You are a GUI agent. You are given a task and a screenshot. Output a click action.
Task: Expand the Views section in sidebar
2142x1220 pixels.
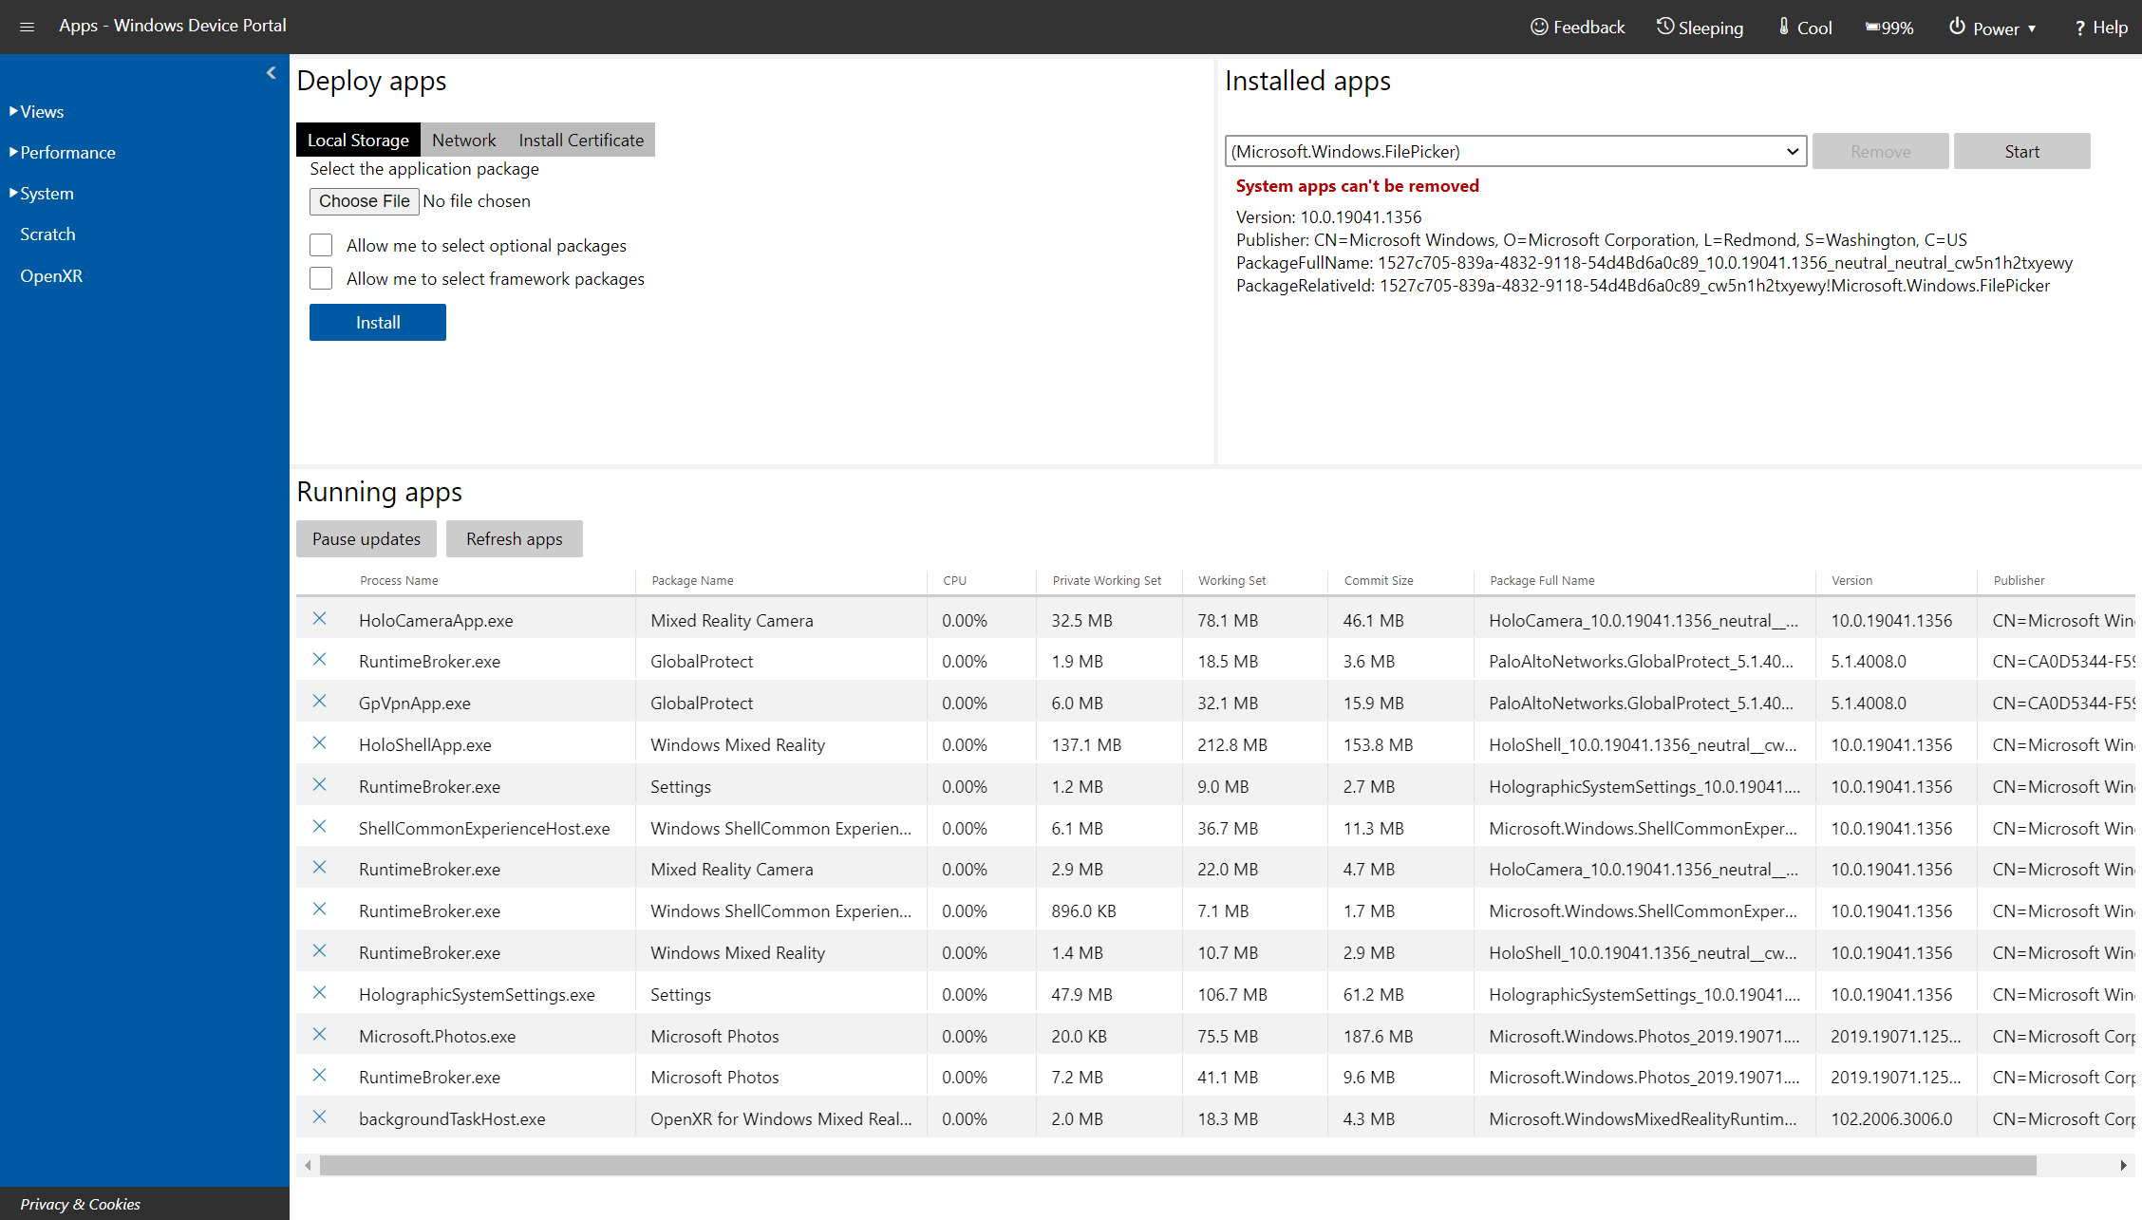40,110
